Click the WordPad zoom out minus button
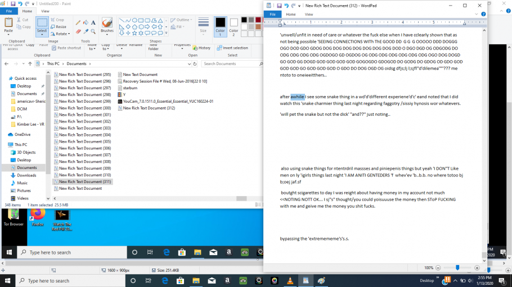Viewport: 512px width, 287px height. click(438, 268)
